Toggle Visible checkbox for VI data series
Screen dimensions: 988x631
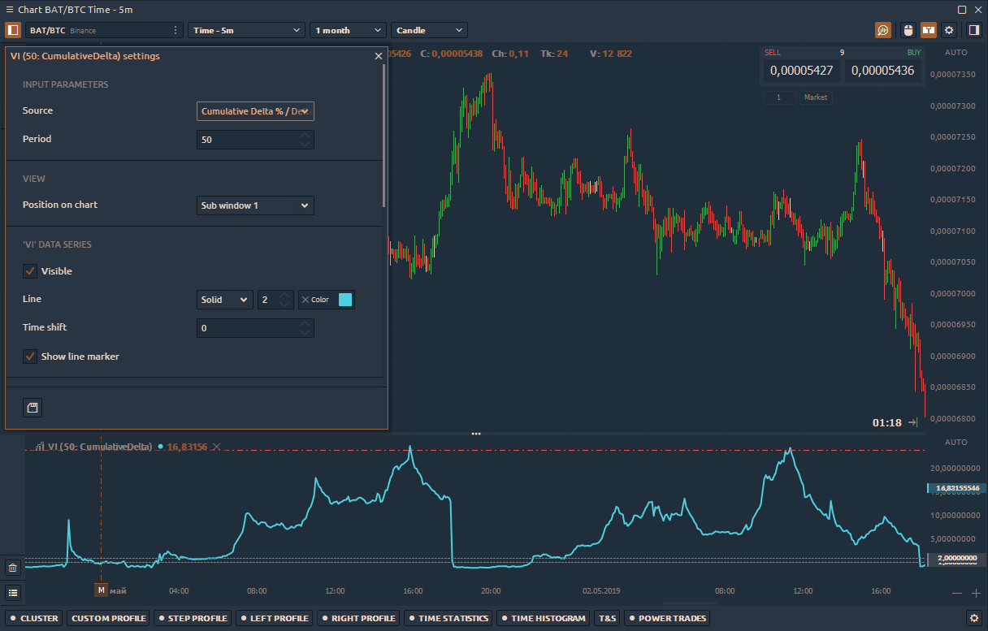point(30,271)
